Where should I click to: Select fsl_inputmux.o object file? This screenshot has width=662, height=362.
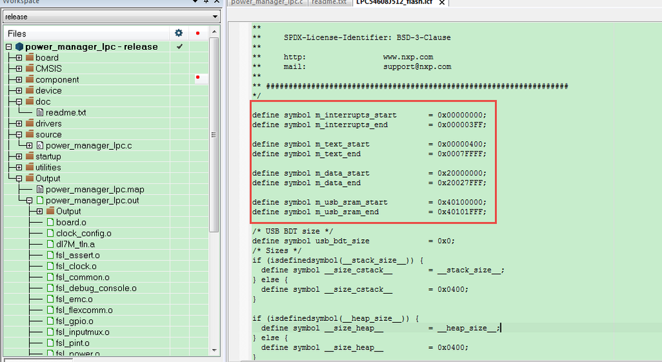[x=83, y=332]
